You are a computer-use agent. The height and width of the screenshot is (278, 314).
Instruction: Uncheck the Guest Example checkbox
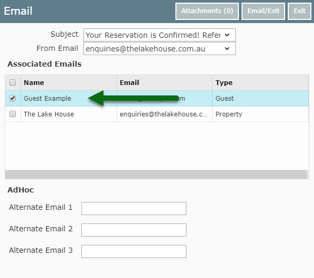[x=13, y=98]
